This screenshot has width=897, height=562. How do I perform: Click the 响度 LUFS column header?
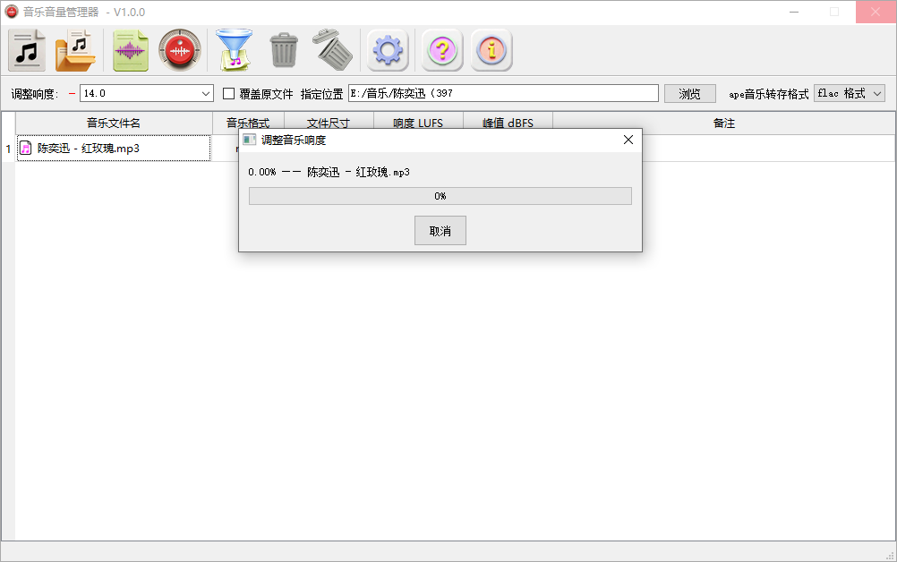click(x=418, y=123)
